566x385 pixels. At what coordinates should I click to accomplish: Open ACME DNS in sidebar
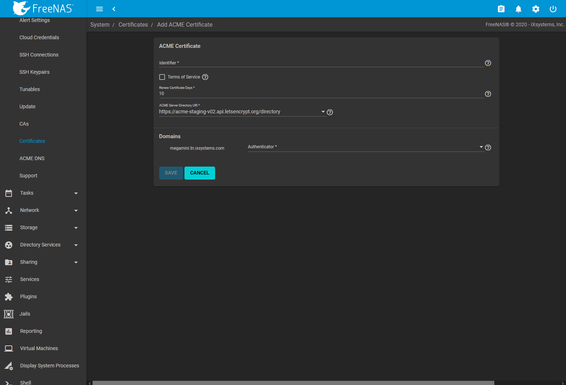point(32,158)
